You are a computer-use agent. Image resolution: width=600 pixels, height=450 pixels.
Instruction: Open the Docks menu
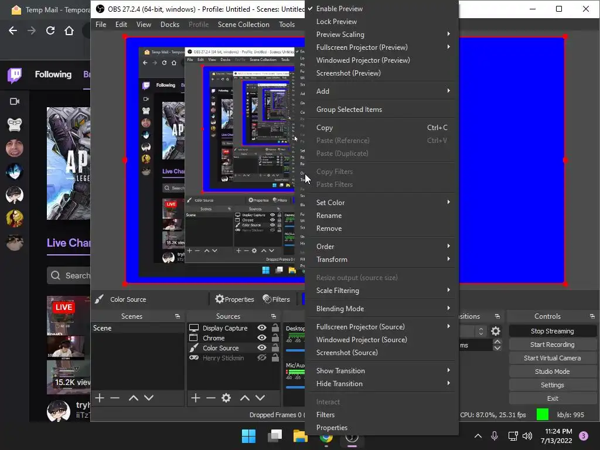[x=169, y=25]
